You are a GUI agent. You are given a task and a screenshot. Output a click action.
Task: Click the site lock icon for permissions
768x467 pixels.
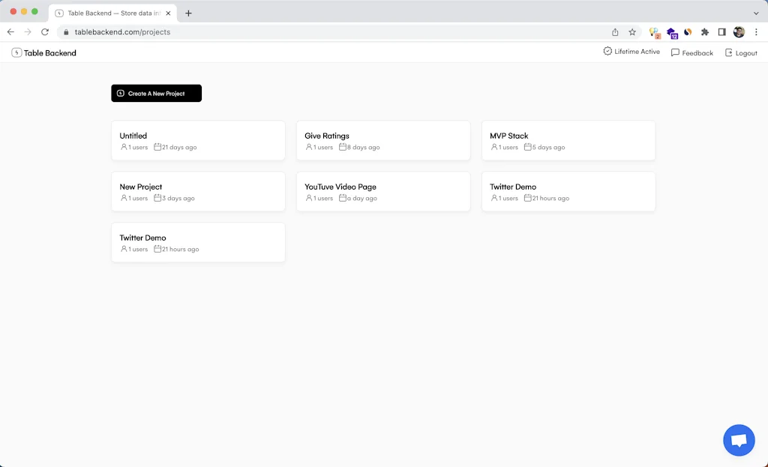(x=66, y=32)
